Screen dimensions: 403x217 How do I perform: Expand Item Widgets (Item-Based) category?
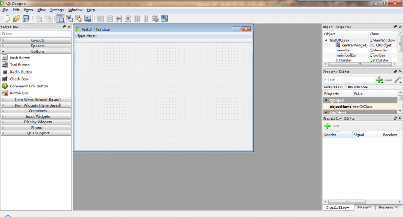click(x=36, y=105)
